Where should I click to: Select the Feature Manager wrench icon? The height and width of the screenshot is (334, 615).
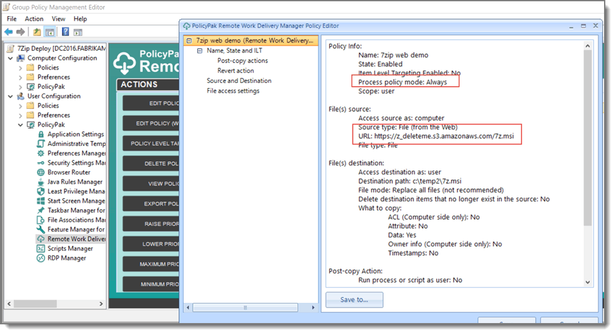[x=41, y=230]
